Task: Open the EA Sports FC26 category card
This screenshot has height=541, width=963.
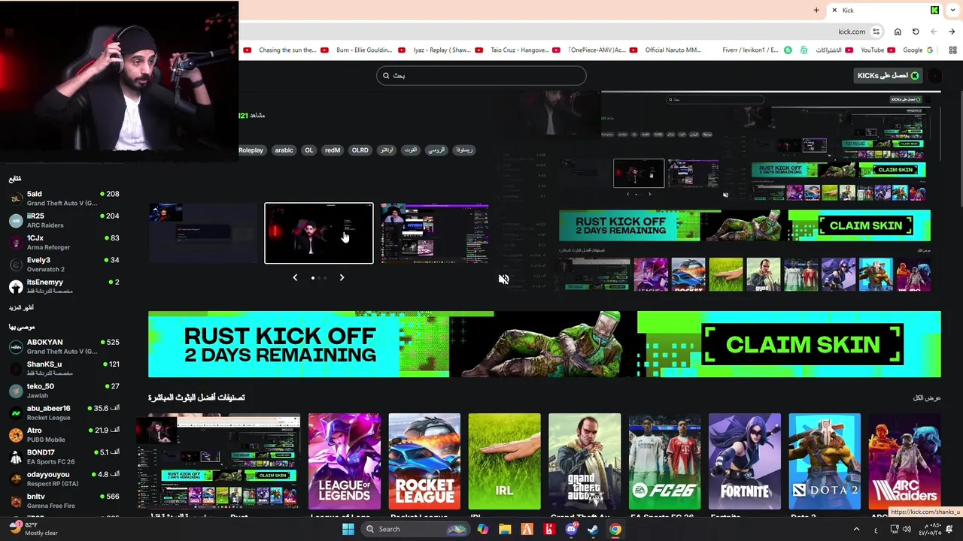Action: click(x=664, y=461)
